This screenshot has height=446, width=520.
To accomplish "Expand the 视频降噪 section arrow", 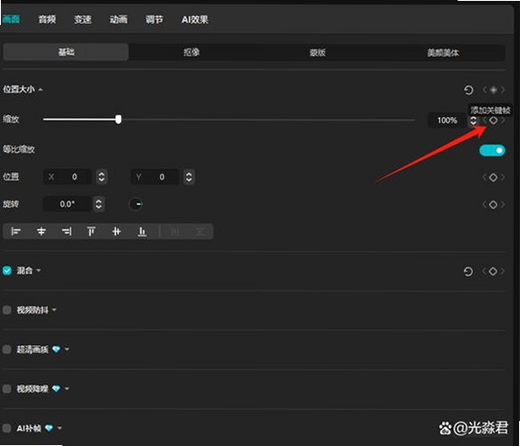I will (x=67, y=388).
